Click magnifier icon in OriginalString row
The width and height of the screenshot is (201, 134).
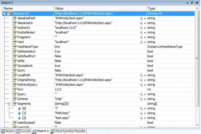click(x=141, y=80)
